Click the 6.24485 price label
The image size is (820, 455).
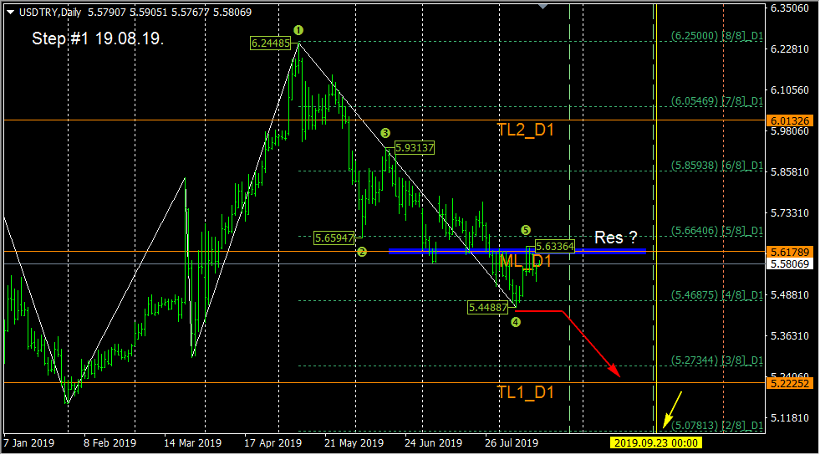point(270,43)
